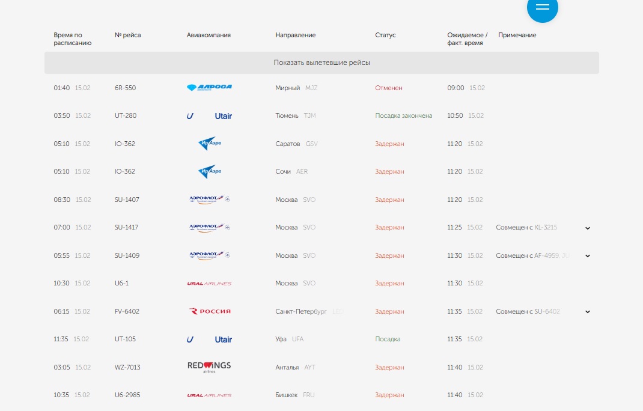The width and height of the screenshot is (643, 411).
Task: Expand codeshare details for flight SU-1417
Action: 588,228
